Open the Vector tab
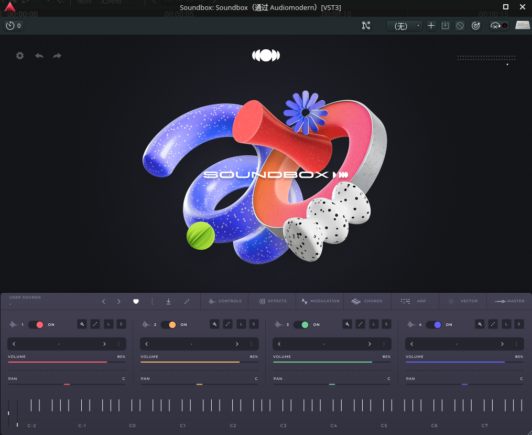Image resolution: width=532 pixels, height=435 pixels. coord(463,301)
